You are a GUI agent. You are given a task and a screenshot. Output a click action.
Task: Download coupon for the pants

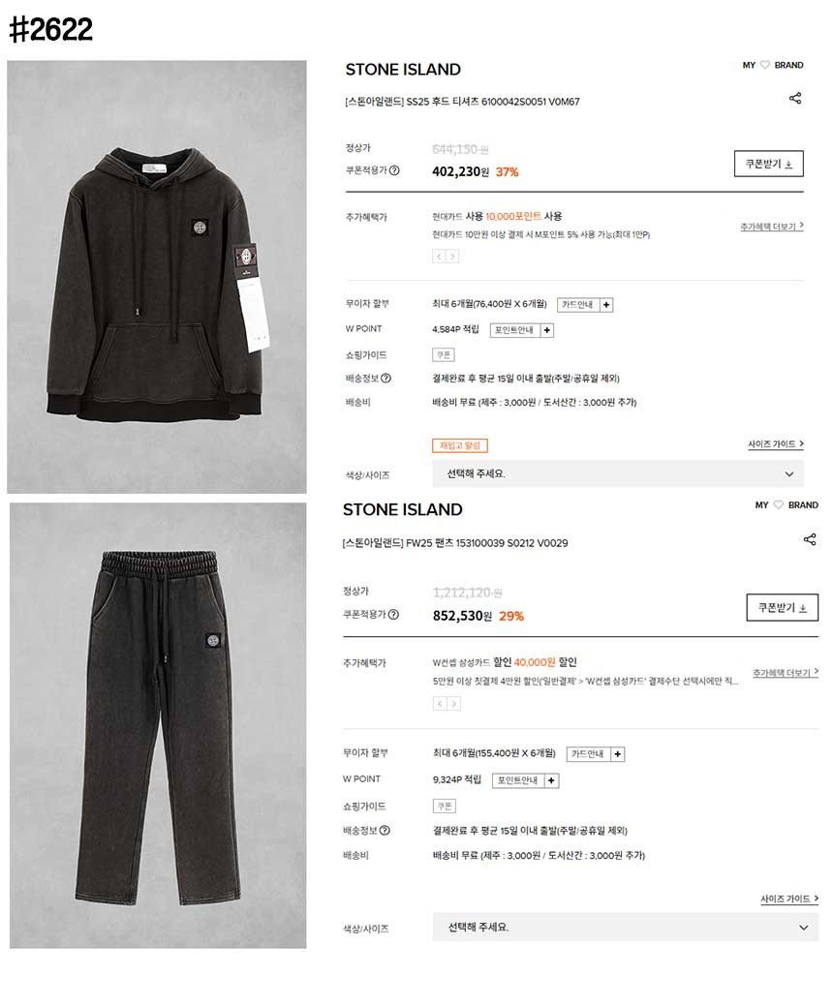point(783,608)
